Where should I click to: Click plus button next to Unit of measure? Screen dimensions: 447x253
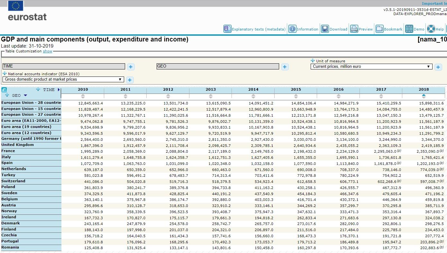pyautogui.click(x=438, y=67)
